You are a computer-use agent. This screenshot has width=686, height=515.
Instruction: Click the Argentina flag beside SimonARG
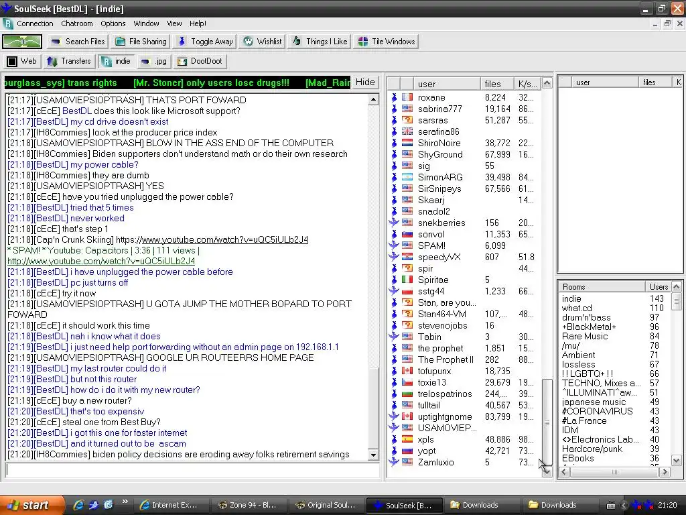pyautogui.click(x=407, y=177)
